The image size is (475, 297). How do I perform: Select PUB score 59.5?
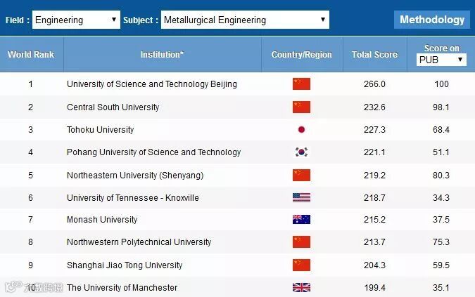441,265
